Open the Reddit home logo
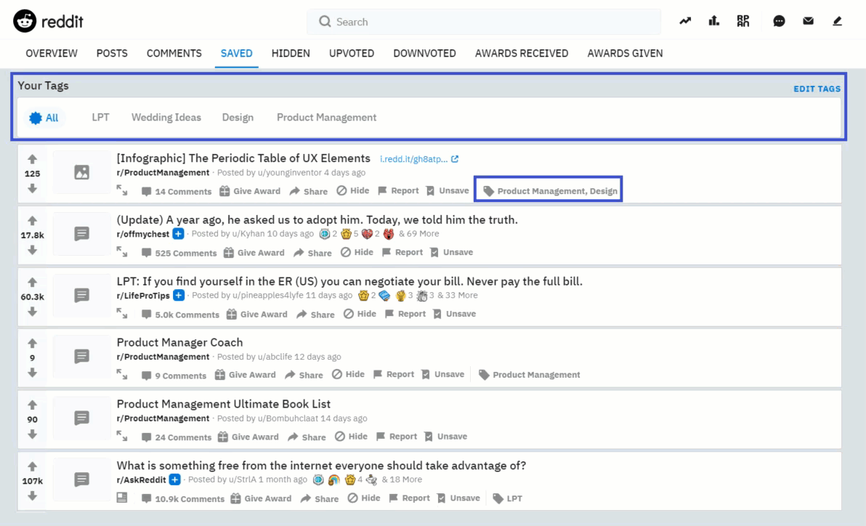The image size is (866, 526). tap(48, 21)
